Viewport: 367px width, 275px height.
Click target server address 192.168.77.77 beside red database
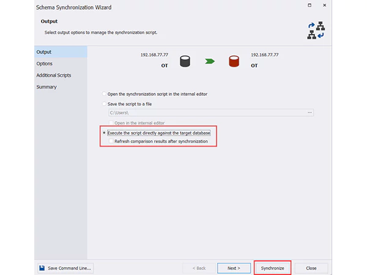click(265, 55)
